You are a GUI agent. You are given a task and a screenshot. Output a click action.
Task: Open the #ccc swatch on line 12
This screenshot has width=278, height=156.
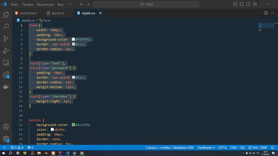[73, 77]
